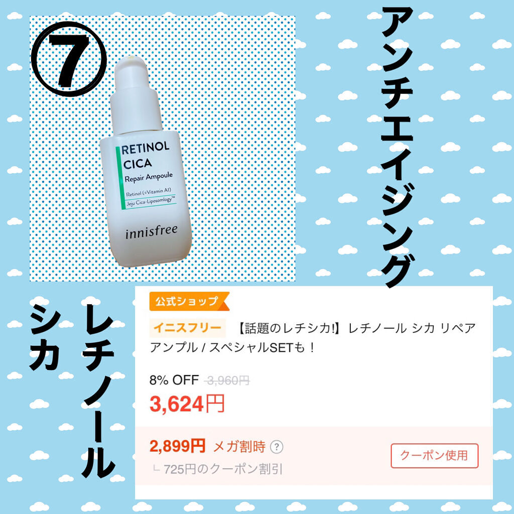Click the クーポン使用 button
Screen dimensions: 514x514
(434, 456)
